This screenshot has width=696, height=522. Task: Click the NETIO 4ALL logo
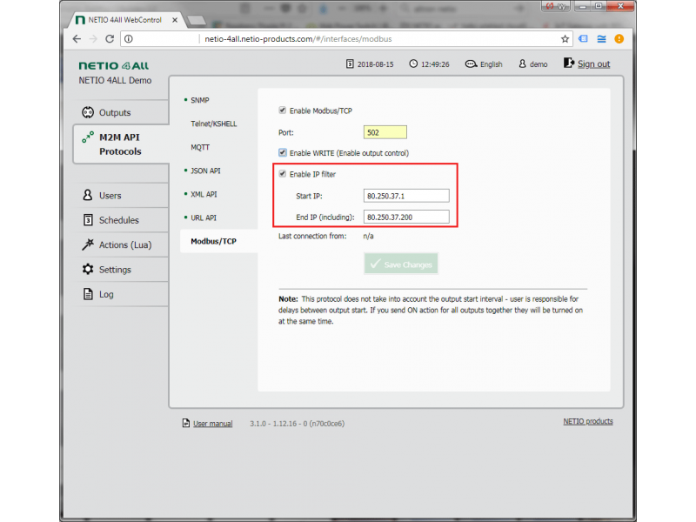tap(114, 66)
